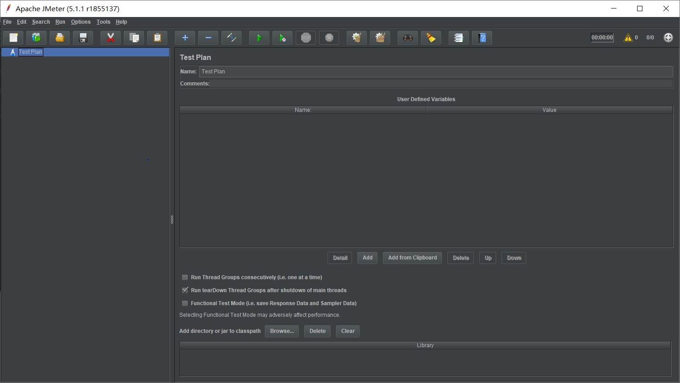Click the Name: column header
The width and height of the screenshot is (680, 383).
pyautogui.click(x=303, y=110)
